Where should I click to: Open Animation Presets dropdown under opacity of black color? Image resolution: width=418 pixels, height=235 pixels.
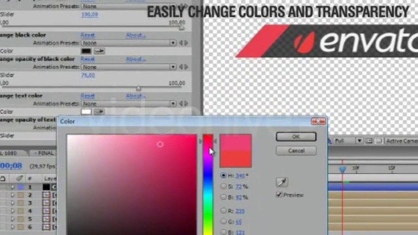[x=129, y=67]
